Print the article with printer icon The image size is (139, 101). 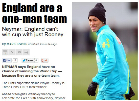[26, 52]
